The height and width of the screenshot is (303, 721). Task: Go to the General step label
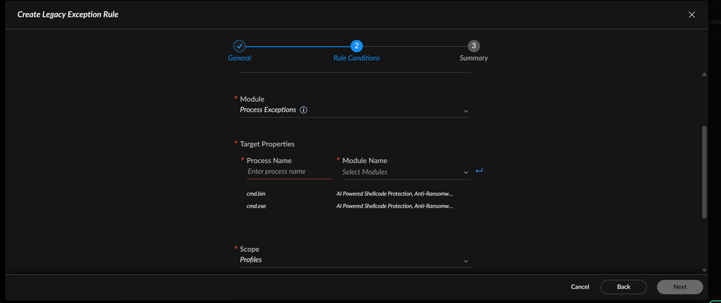(240, 58)
